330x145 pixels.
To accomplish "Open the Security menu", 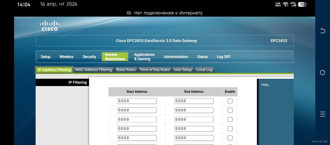I will tap(89, 57).
